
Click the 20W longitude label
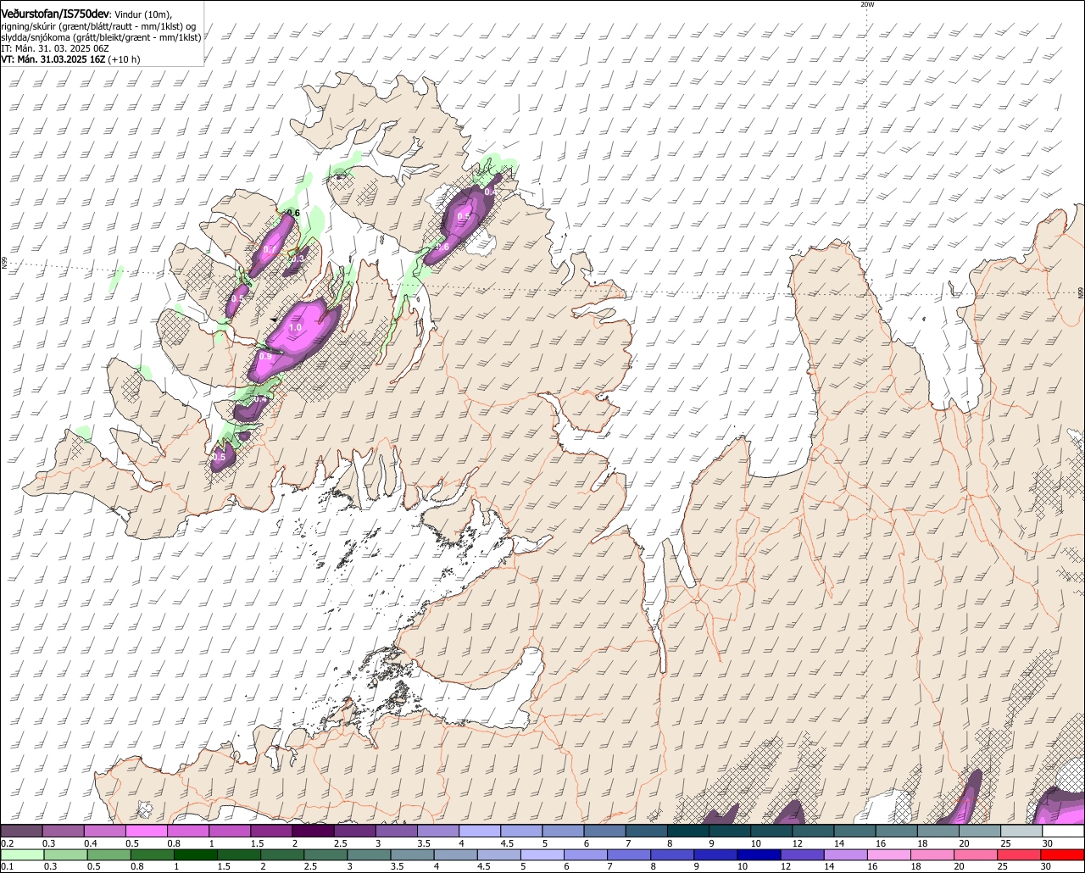tap(867, 4)
